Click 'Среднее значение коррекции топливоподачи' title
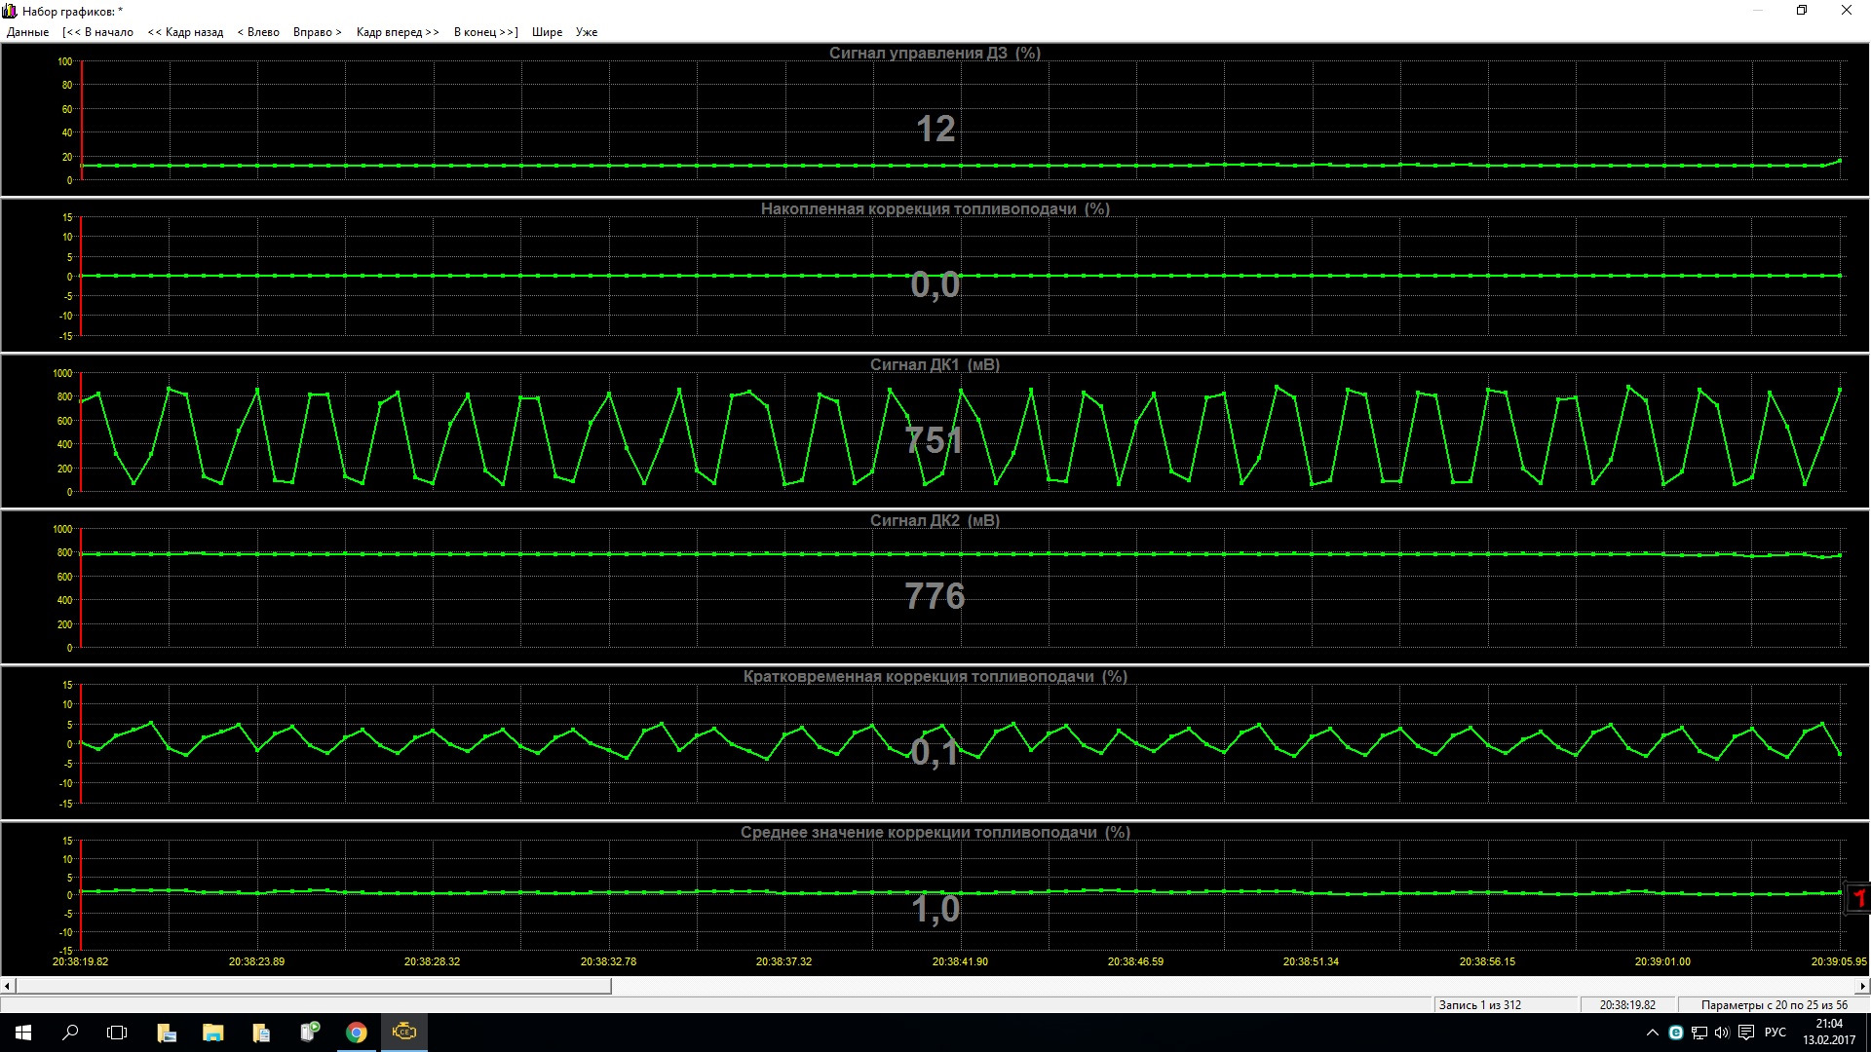Viewport: 1871px width, 1052px height. tap(935, 832)
